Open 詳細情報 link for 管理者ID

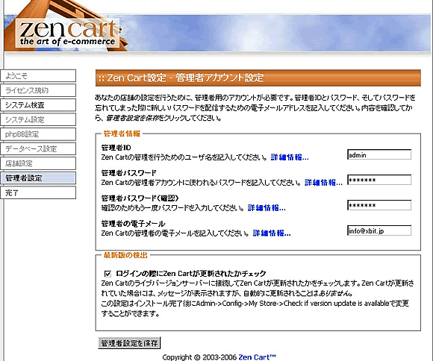click(290, 157)
